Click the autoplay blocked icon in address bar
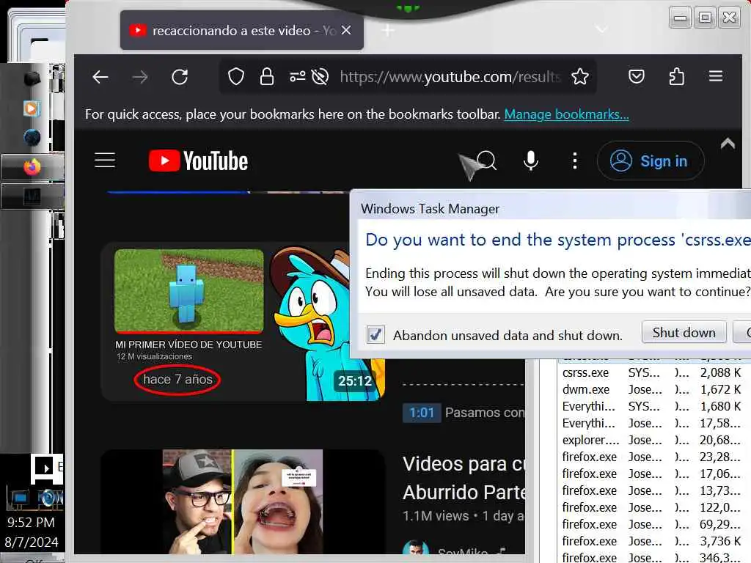This screenshot has height=563, width=751. (x=320, y=76)
